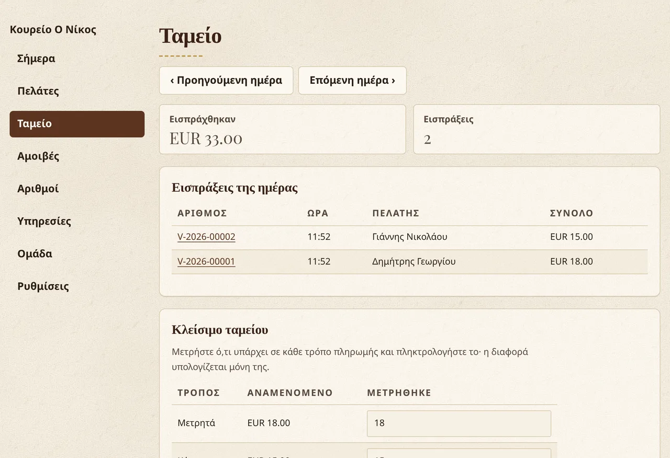670x458 pixels.
Task: Open the Σήμερα sidebar section
Action: point(77,59)
